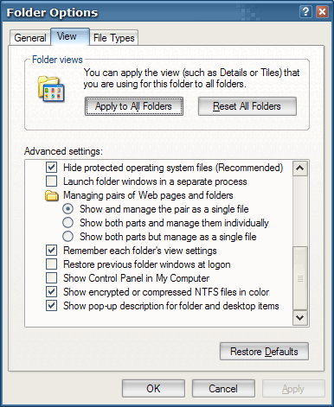Enable Launch folder windows in separate process
The height and width of the screenshot is (407, 334).
[51, 181]
